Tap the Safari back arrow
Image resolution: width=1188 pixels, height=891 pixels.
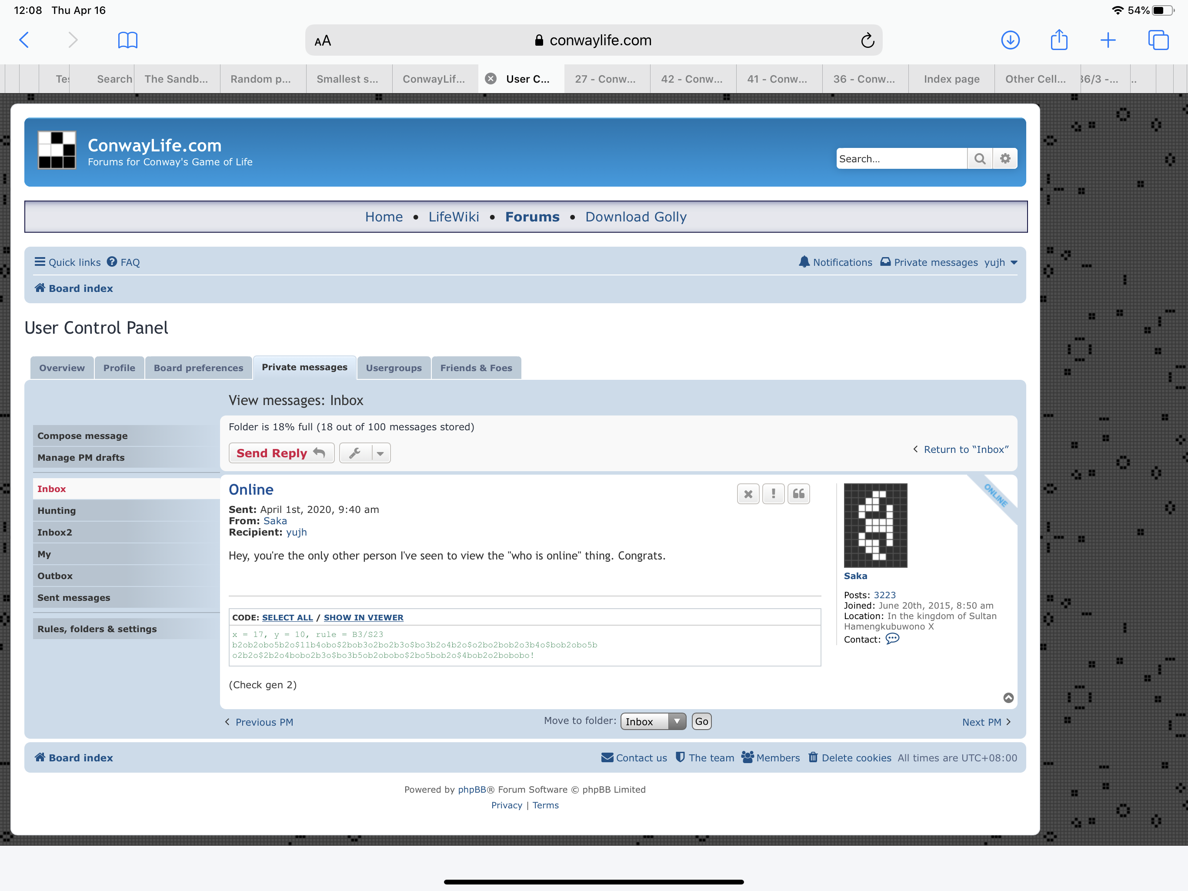24,40
